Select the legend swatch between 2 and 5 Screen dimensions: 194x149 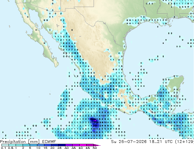(x=27, y=145)
